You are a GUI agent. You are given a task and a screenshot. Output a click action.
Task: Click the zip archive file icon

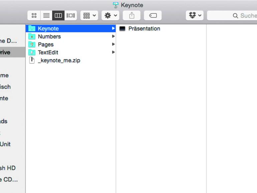tap(32, 60)
